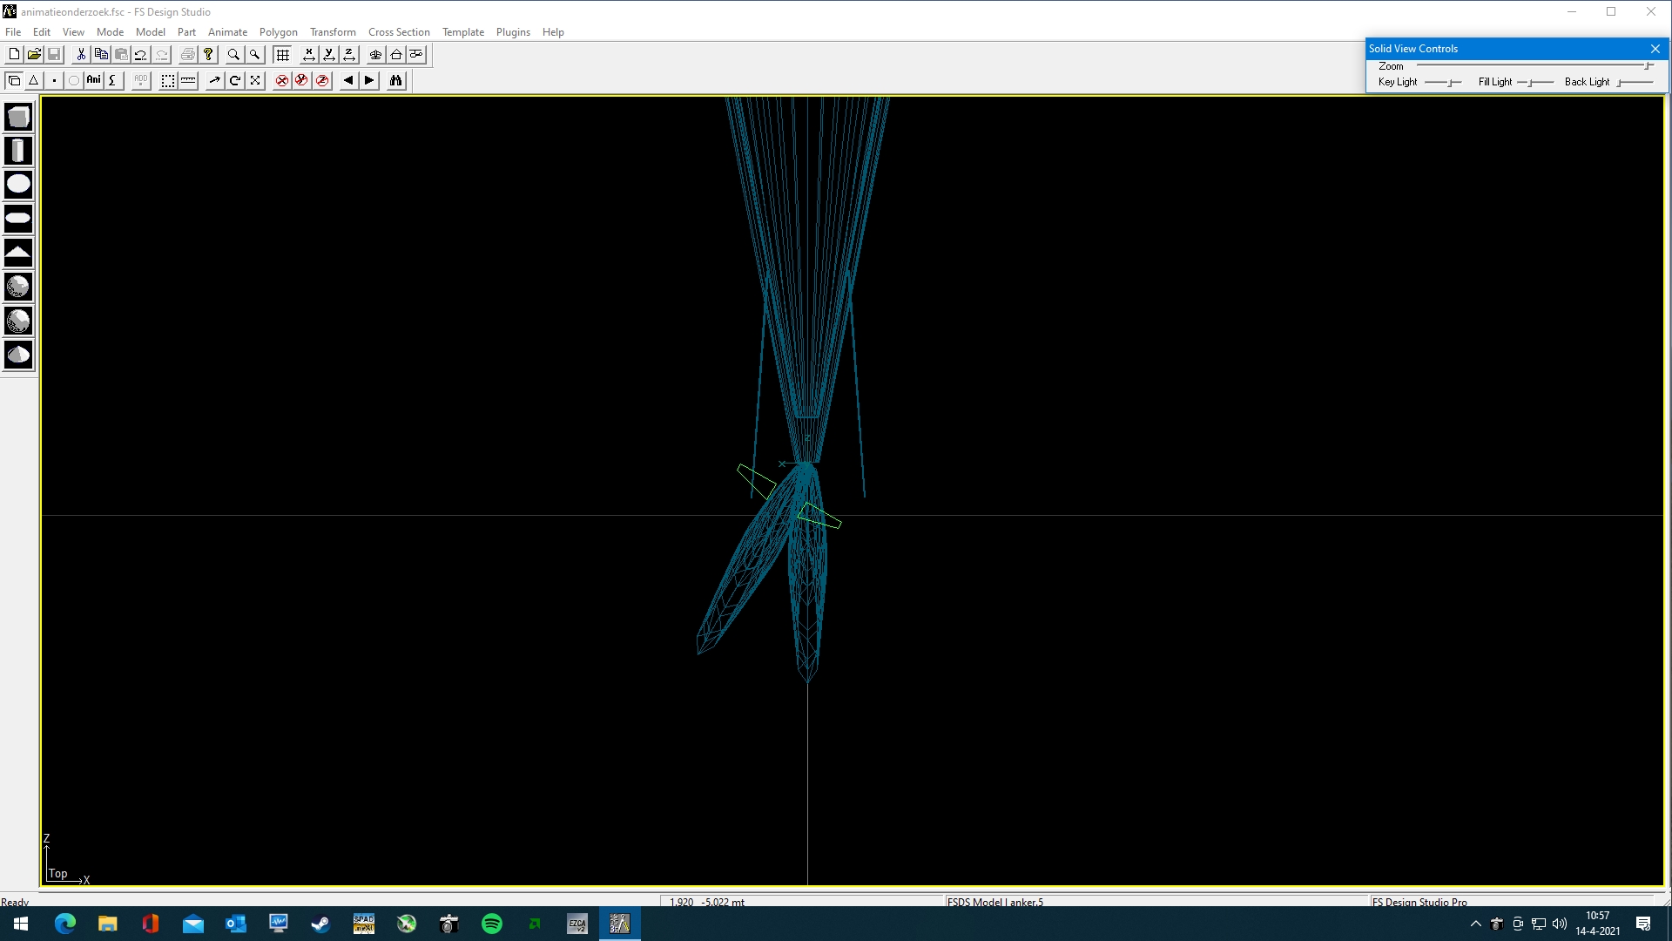This screenshot has width=1672, height=941.
Task: Click the binoculars find icon
Action: click(396, 80)
